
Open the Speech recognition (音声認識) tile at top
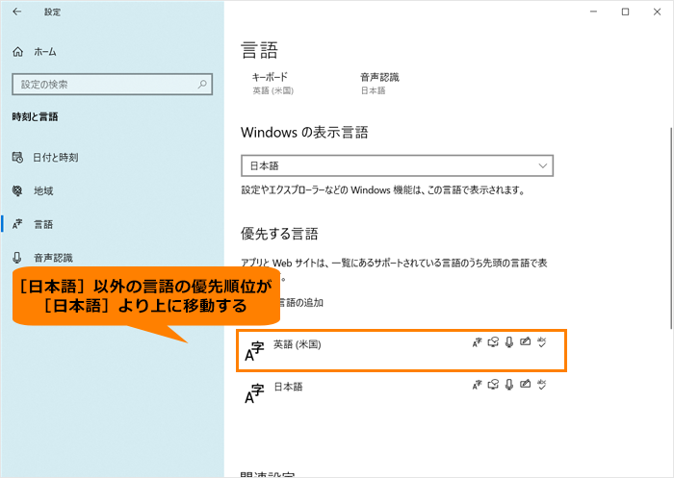pyautogui.click(x=379, y=84)
